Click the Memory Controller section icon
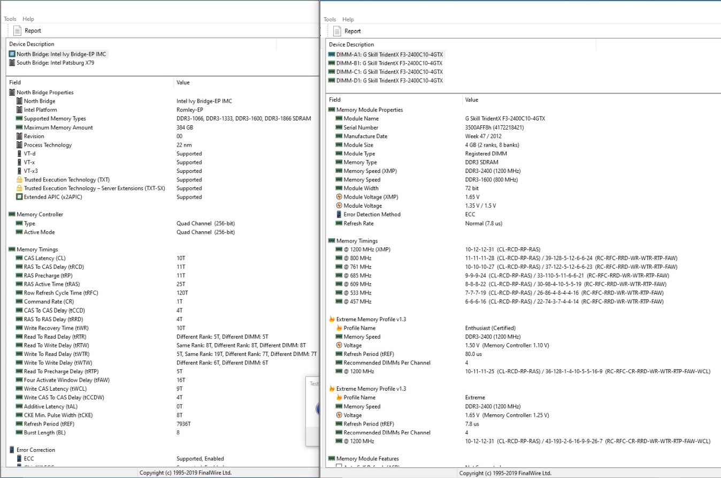Viewport: 721px width, 478px height. pos(12,215)
